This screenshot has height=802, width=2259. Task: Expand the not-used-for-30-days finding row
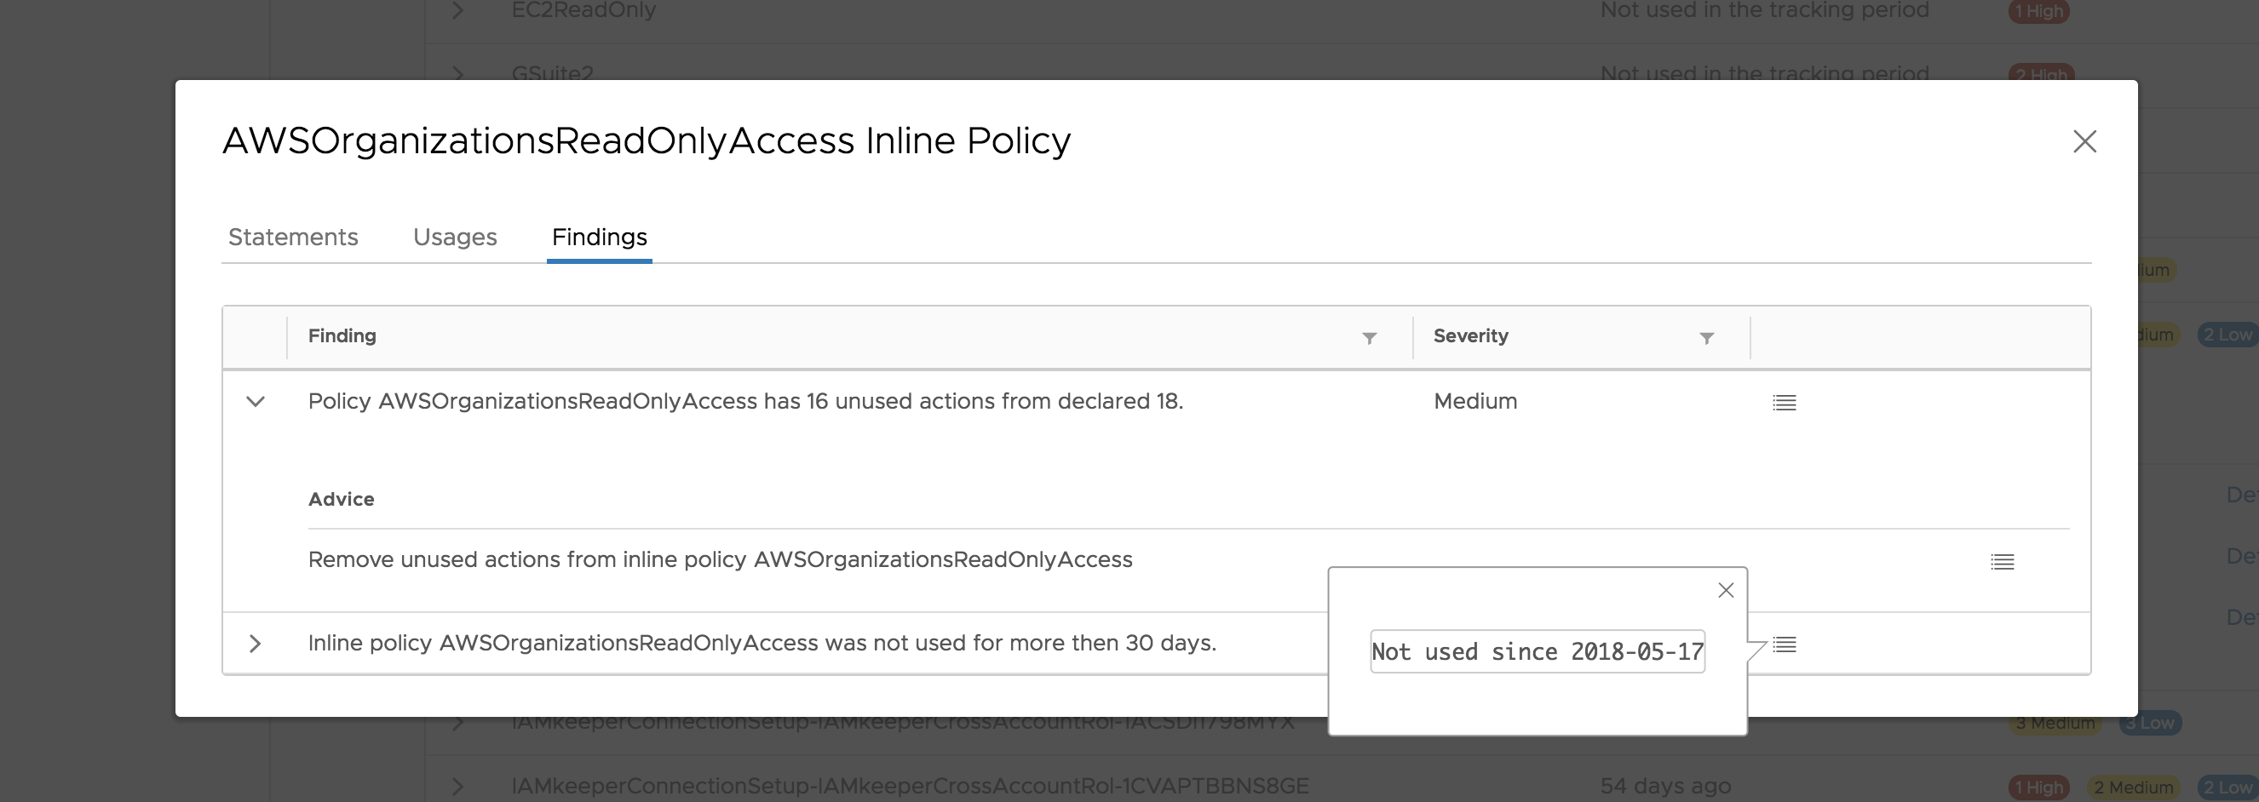pos(256,644)
